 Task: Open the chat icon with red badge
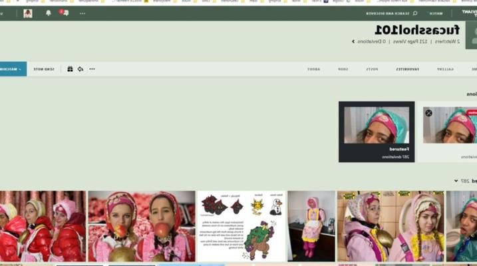coord(64,13)
